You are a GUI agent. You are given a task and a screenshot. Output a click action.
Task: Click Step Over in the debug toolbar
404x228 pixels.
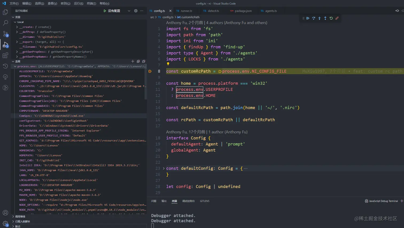coord(314,18)
